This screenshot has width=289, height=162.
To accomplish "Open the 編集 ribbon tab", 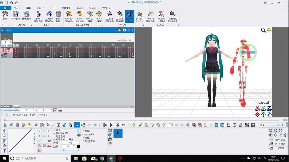I will coord(29,8).
